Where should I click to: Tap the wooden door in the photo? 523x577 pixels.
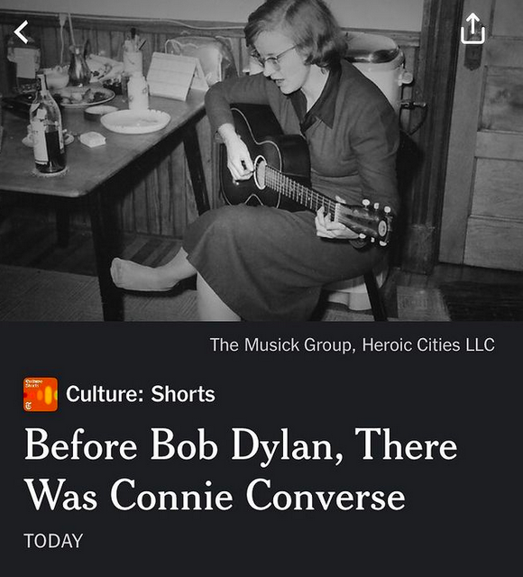tap(482, 136)
